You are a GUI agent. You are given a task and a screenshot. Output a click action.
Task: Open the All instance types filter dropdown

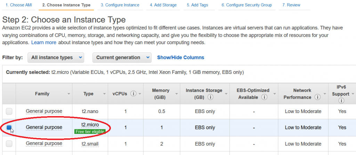coord(56,58)
